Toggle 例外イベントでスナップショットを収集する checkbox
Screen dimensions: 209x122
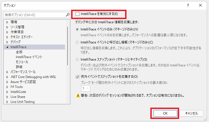[x=78, y=77]
